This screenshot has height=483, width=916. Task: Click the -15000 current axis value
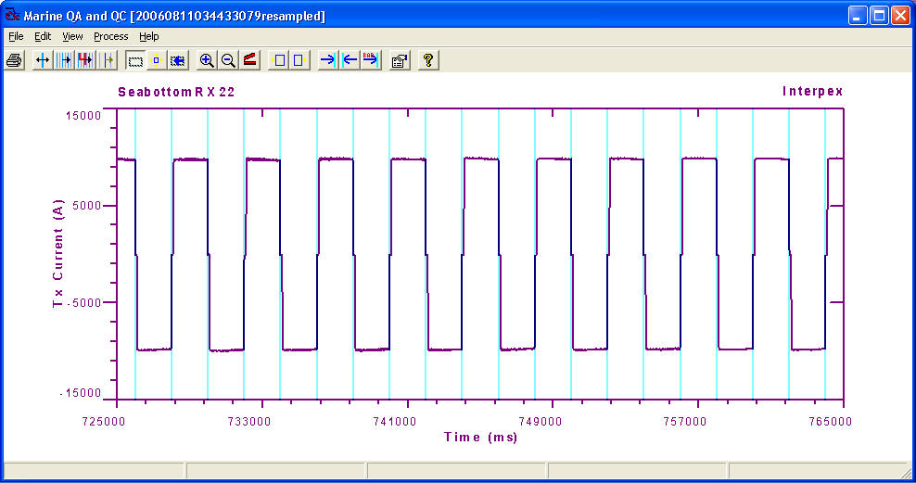(x=81, y=393)
